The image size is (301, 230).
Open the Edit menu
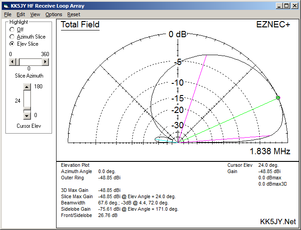click(21, 14)
